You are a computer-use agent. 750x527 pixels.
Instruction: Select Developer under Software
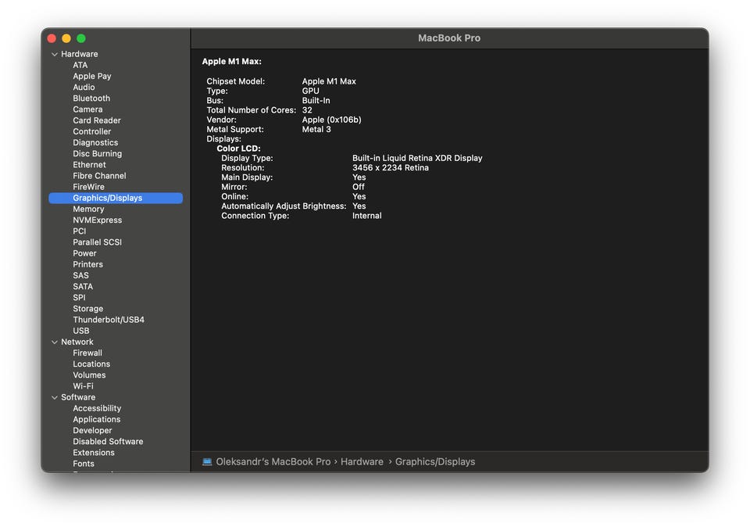[x=92, y=430]
